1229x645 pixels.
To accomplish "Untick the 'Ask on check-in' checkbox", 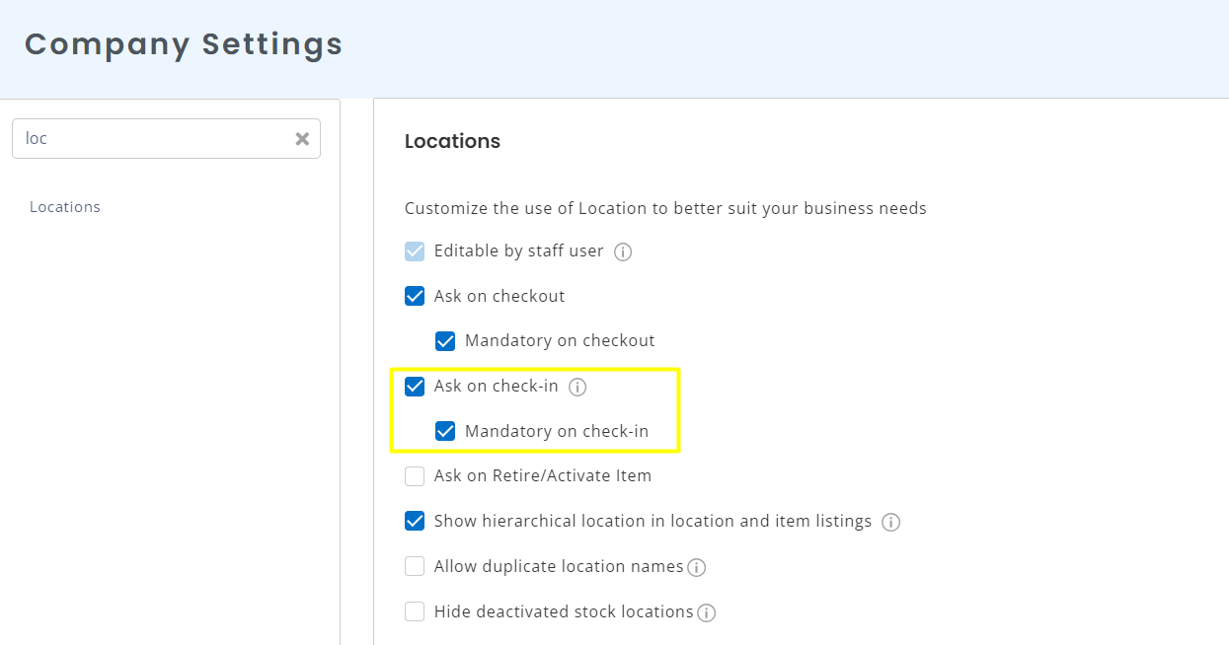I will coord(415,387).
